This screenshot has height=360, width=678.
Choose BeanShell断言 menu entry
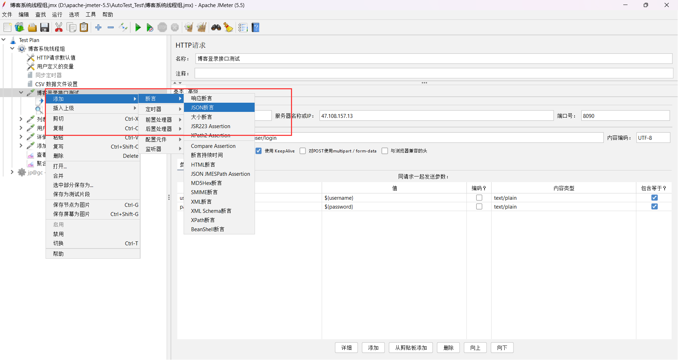219,229
